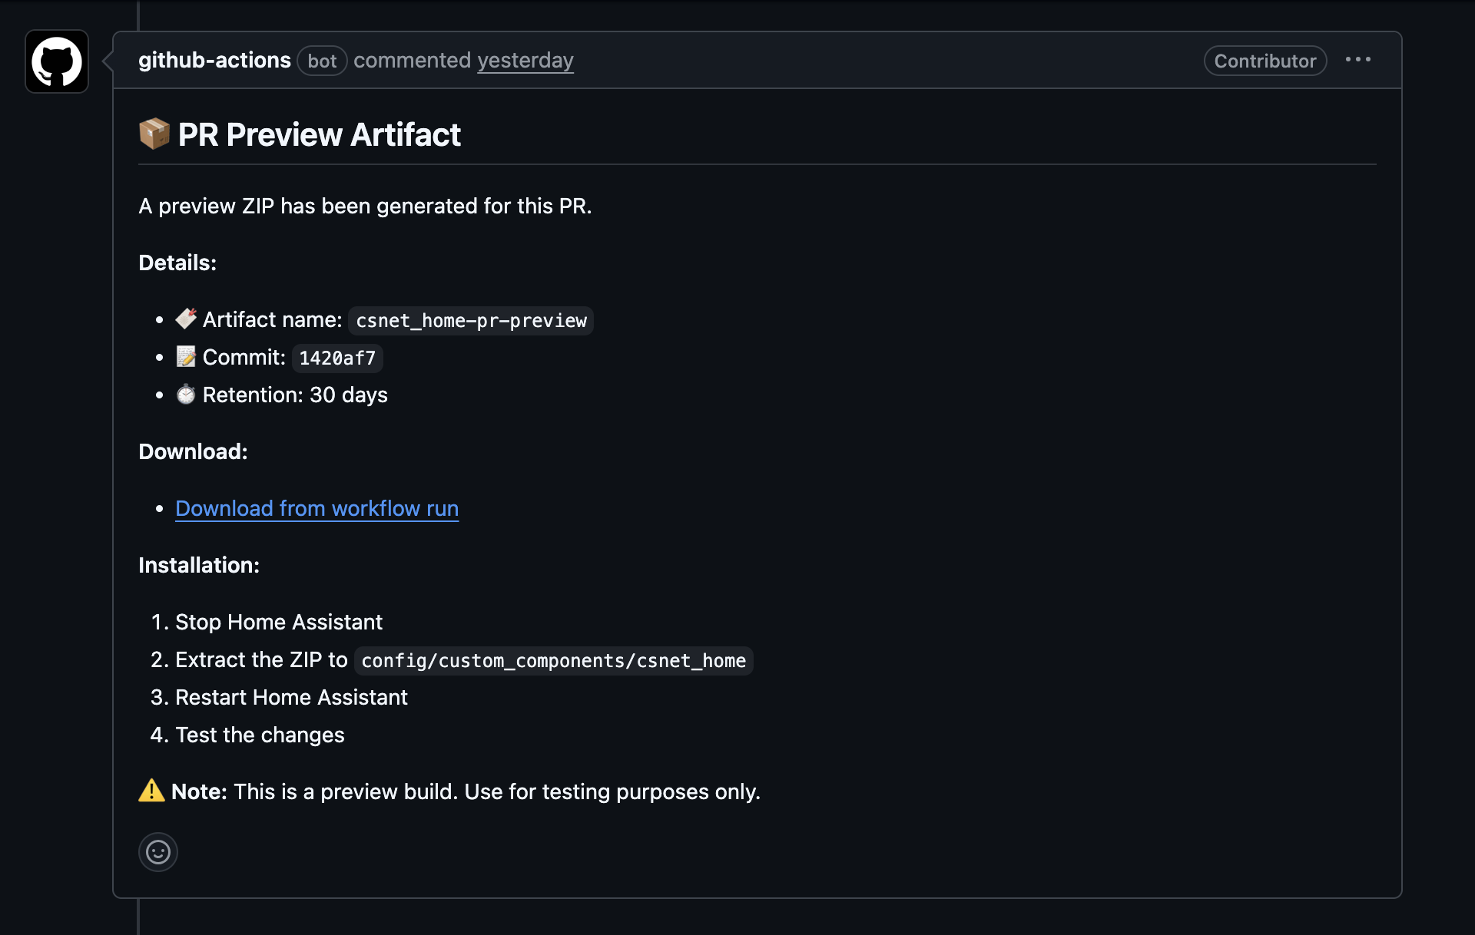Click the warning triangle icon in the note
1475x935 pixels.
point(151,791)
